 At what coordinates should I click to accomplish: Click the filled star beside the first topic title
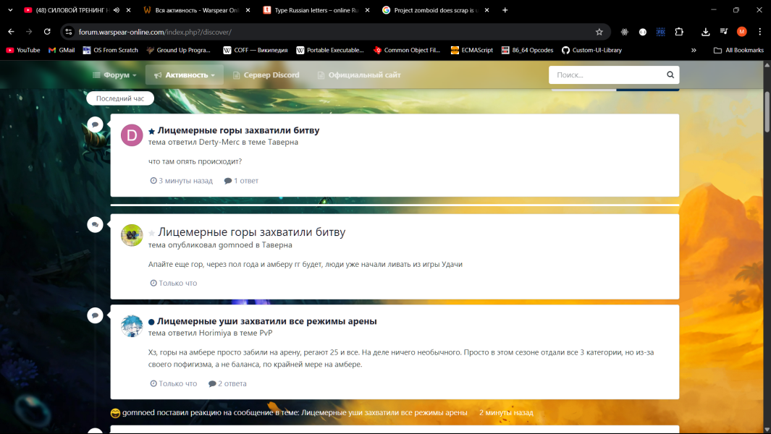[x=151, y=131]
